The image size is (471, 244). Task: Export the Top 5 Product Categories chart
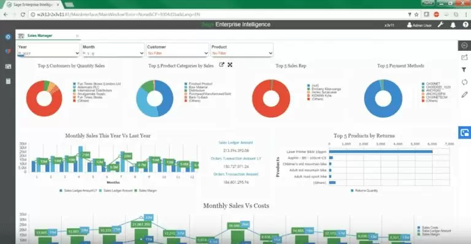click(x=221, y=64)
